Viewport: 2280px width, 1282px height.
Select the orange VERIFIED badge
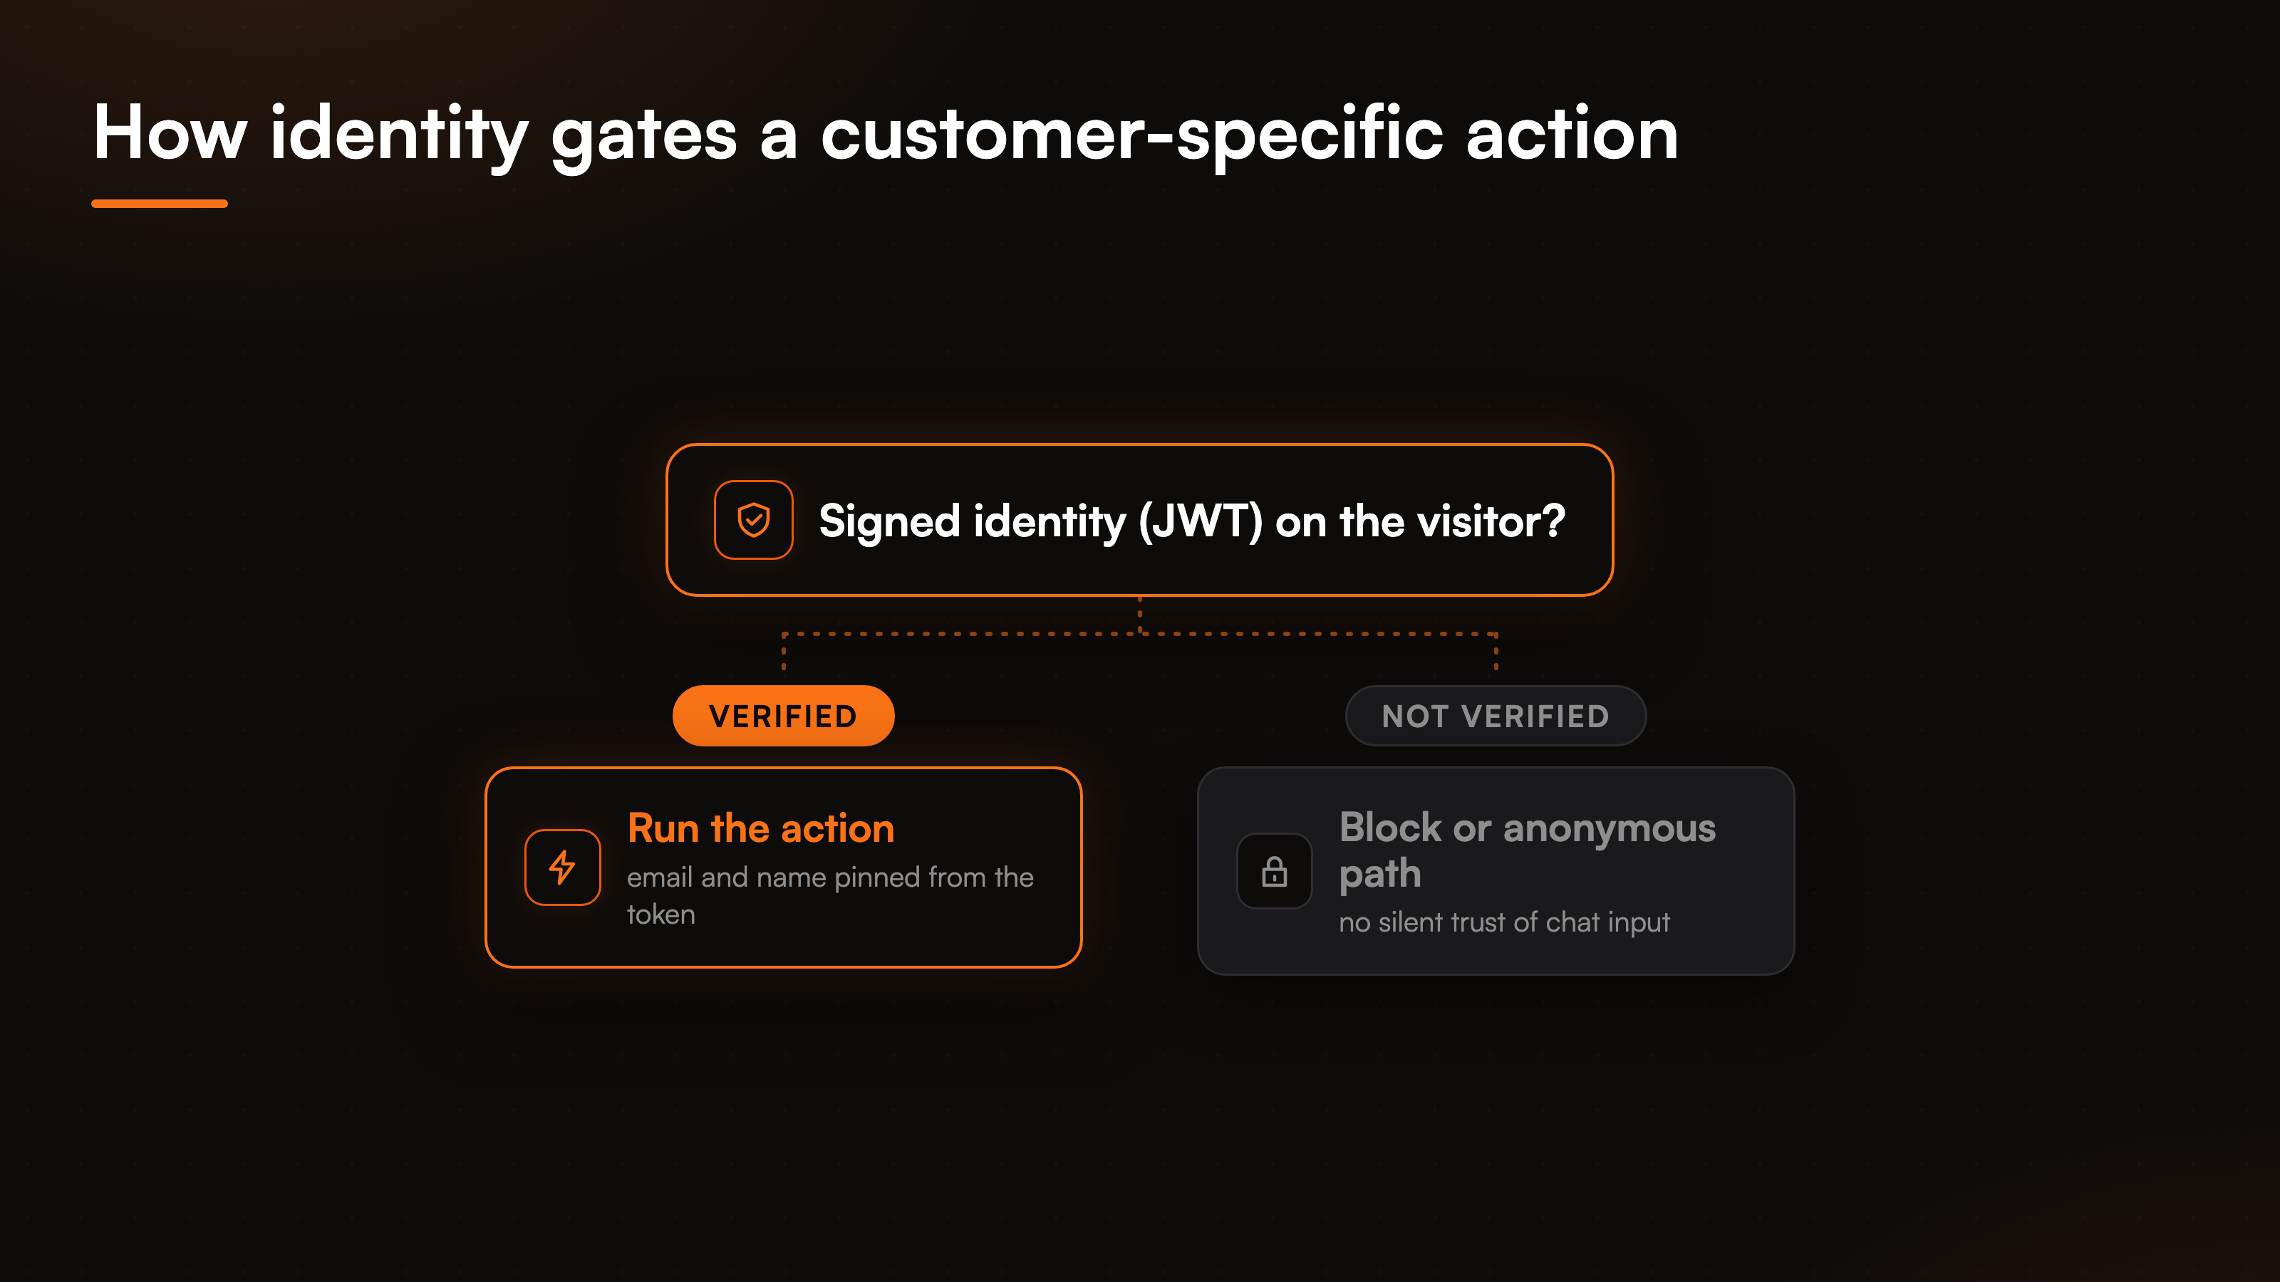783,716
